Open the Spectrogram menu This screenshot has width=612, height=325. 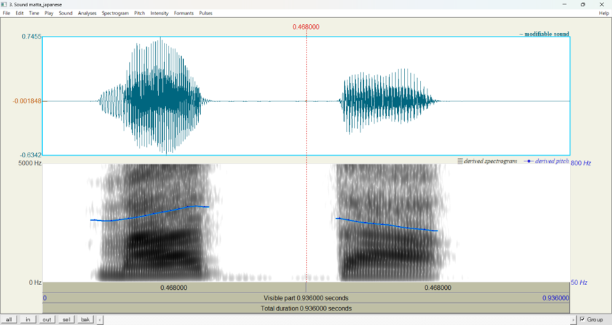tap(115, 13)
